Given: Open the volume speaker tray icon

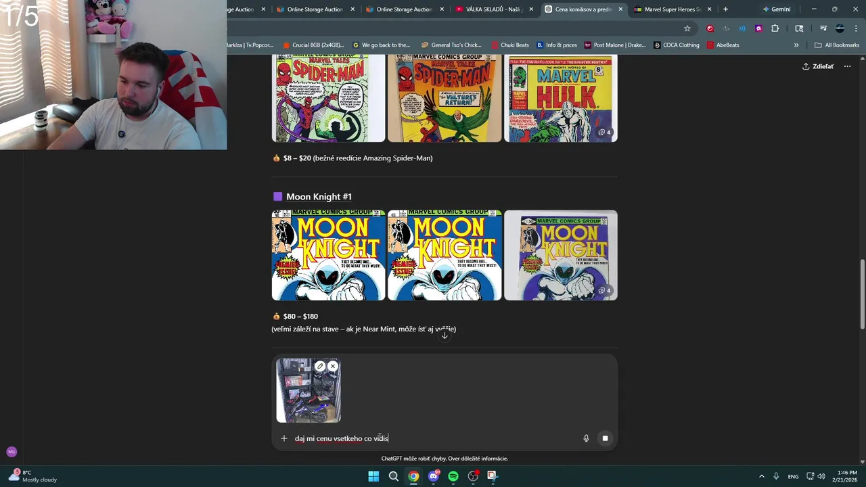Looking at the screenshot, I should pyautogui.click(x=821, y=476).
